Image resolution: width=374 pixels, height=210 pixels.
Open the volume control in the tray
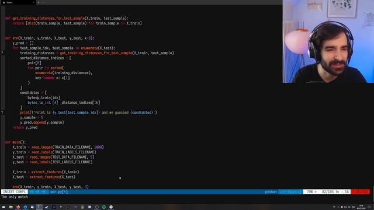click(x=349, y=207)
